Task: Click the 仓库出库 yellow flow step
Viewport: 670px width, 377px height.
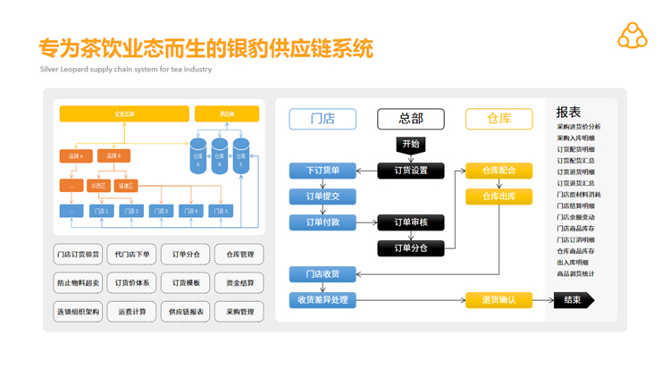Action: coord(499,197)
